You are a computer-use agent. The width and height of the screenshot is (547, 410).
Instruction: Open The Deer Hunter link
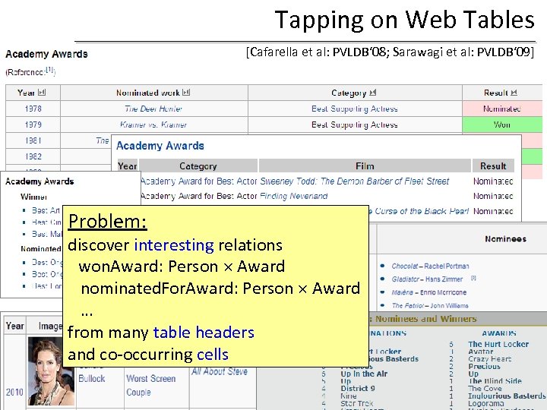point(153,109)
